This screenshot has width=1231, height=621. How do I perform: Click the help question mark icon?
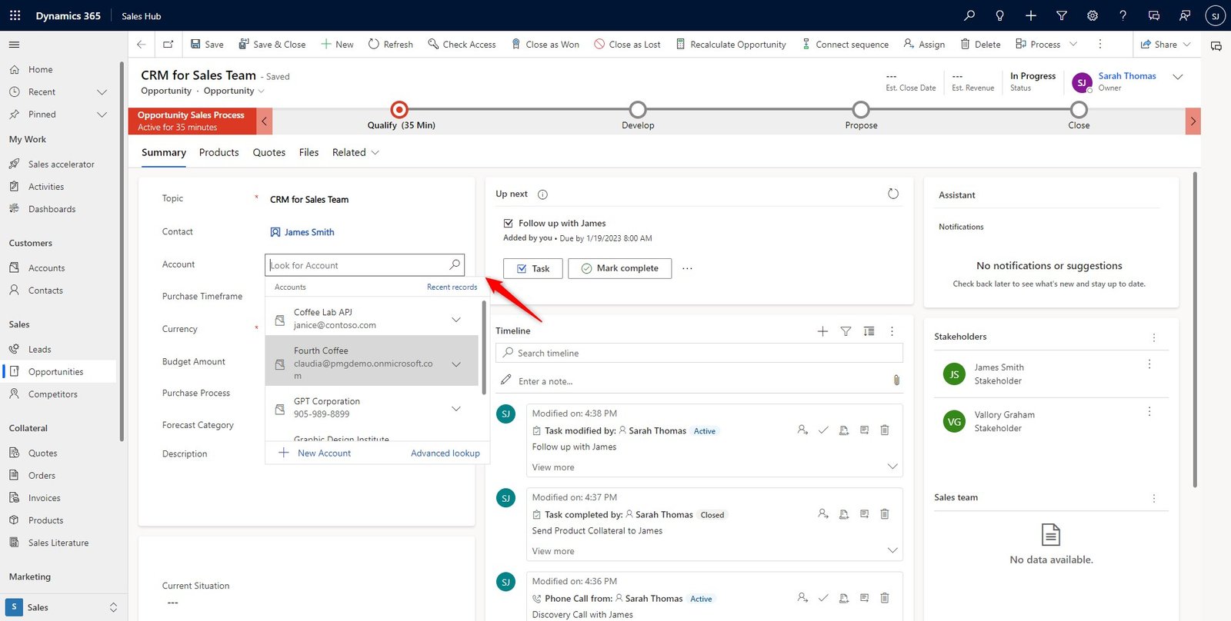pyautogui.click(x=1123, y=15)
